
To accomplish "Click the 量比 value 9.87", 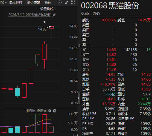I will [147, 94].
